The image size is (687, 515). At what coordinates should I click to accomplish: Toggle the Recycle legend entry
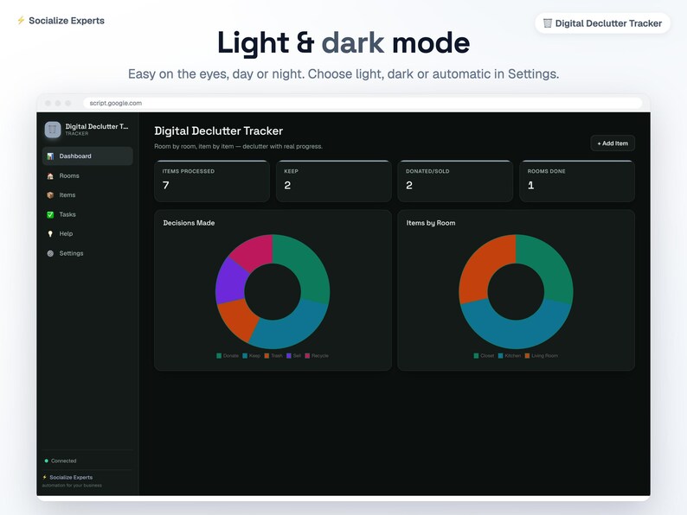tap(317, 356)
